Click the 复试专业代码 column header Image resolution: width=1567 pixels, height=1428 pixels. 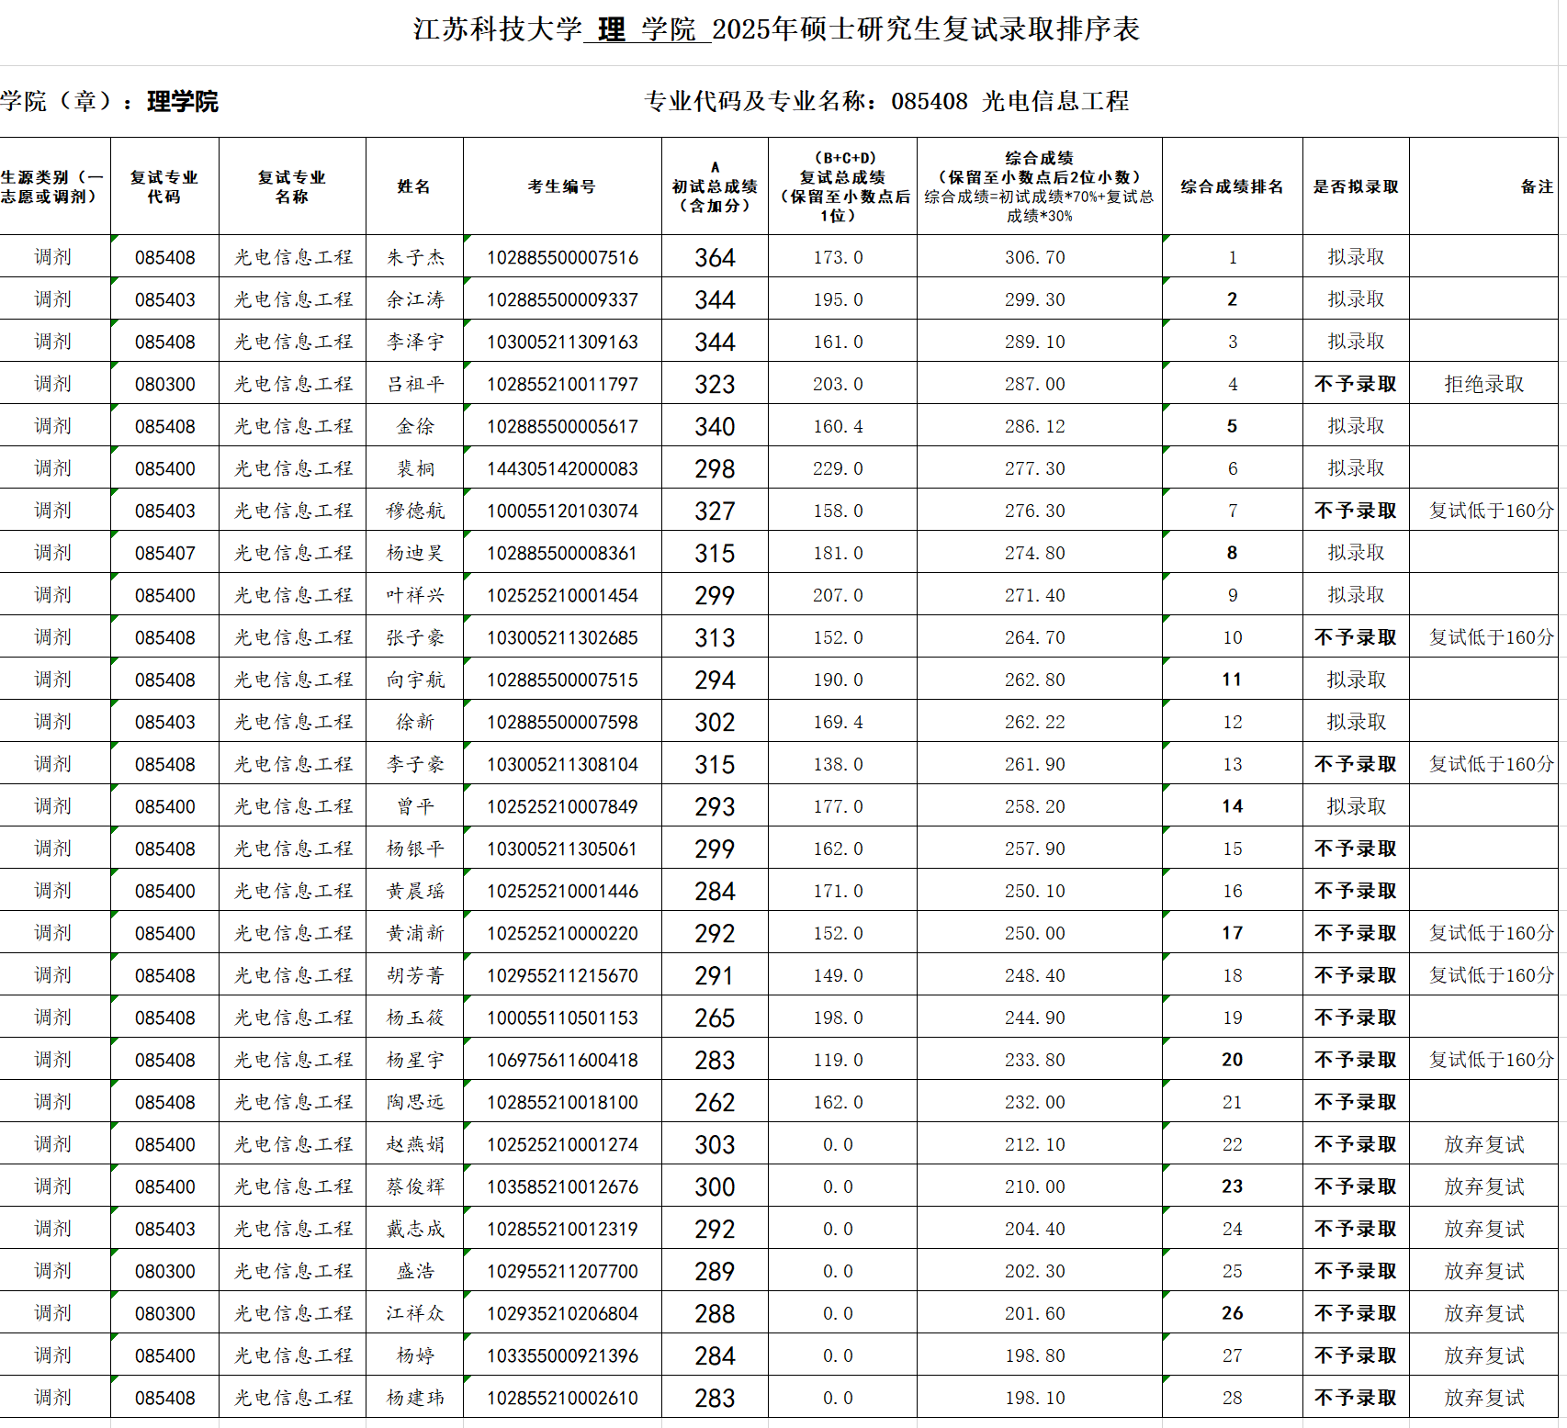(164, 186)
